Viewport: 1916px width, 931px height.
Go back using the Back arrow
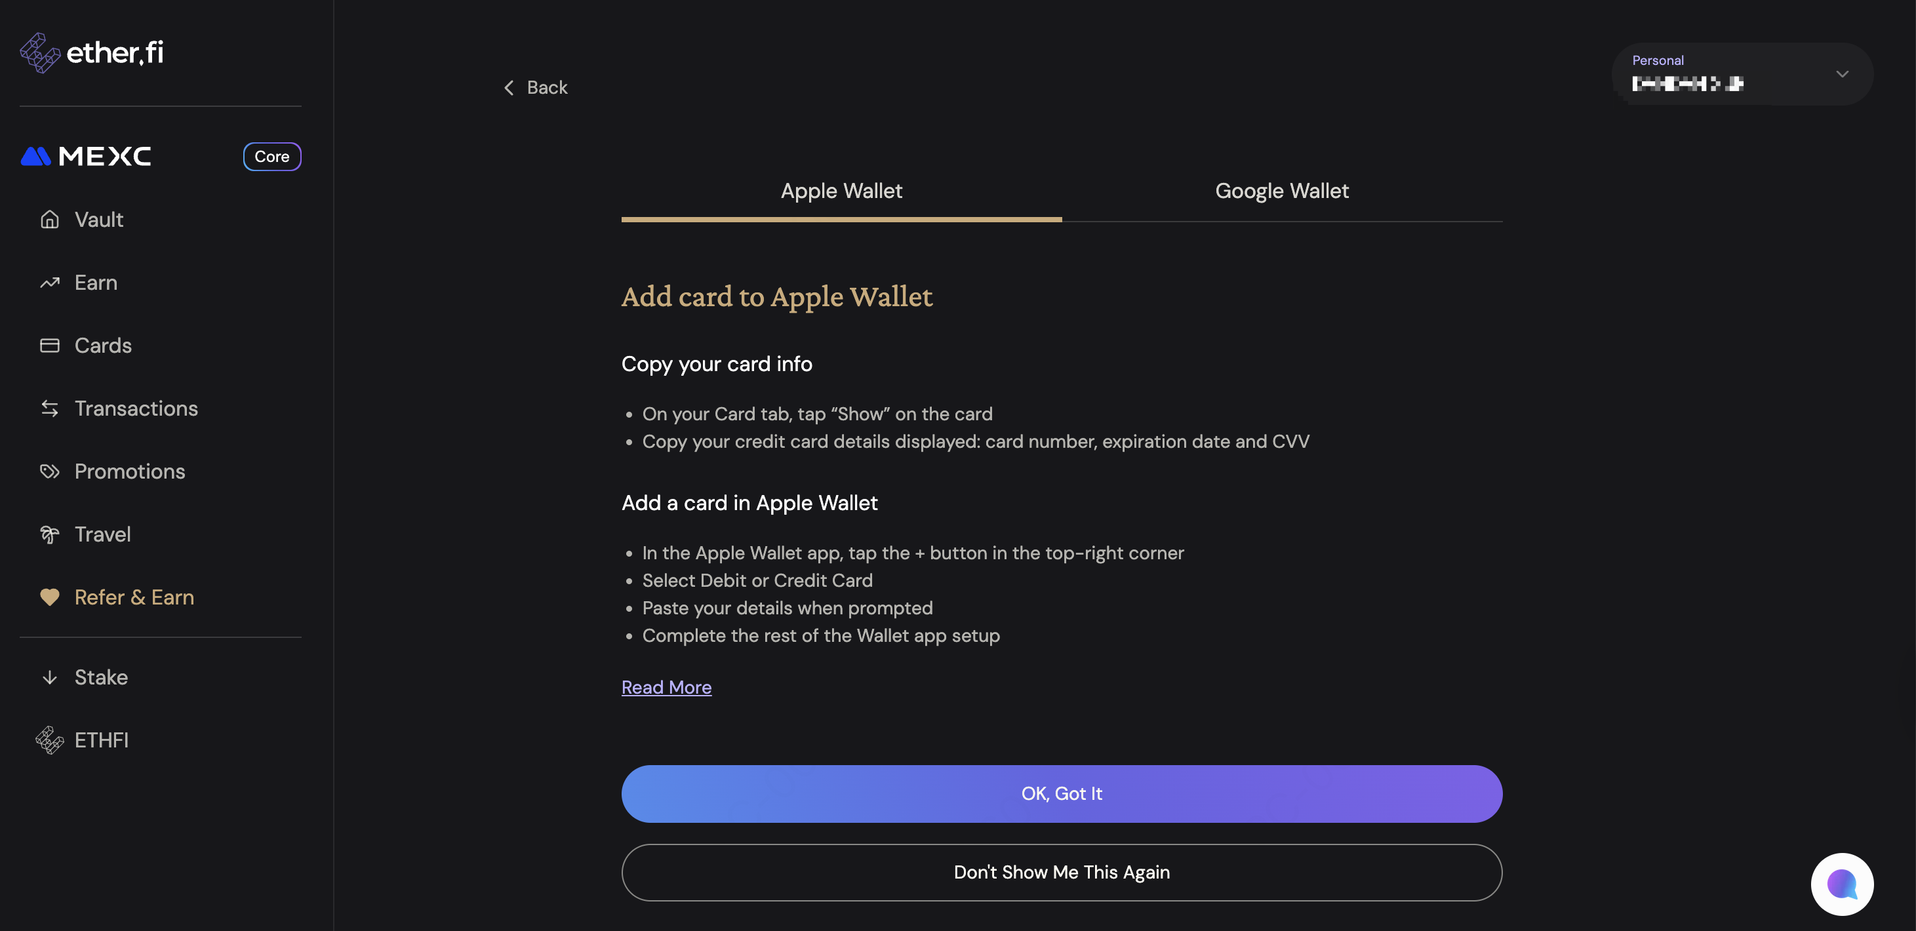509,88
